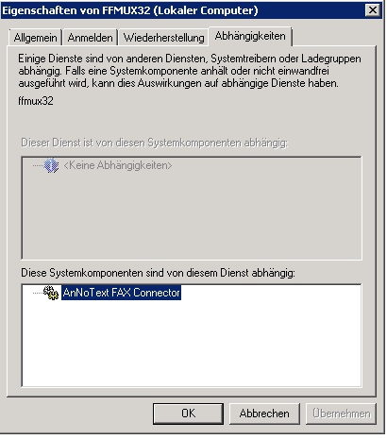Click the gear icon beside AnNoText FAX Connector

click(51, 293)
